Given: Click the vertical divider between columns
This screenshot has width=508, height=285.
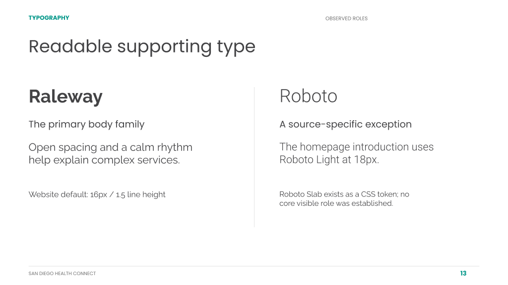Looking at the screenshot, I should 254,157.
